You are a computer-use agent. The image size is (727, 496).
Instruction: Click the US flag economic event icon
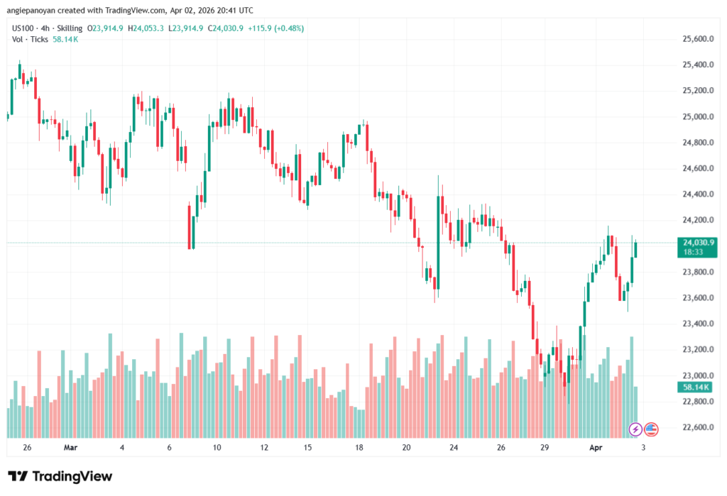[x=651, y=429]
